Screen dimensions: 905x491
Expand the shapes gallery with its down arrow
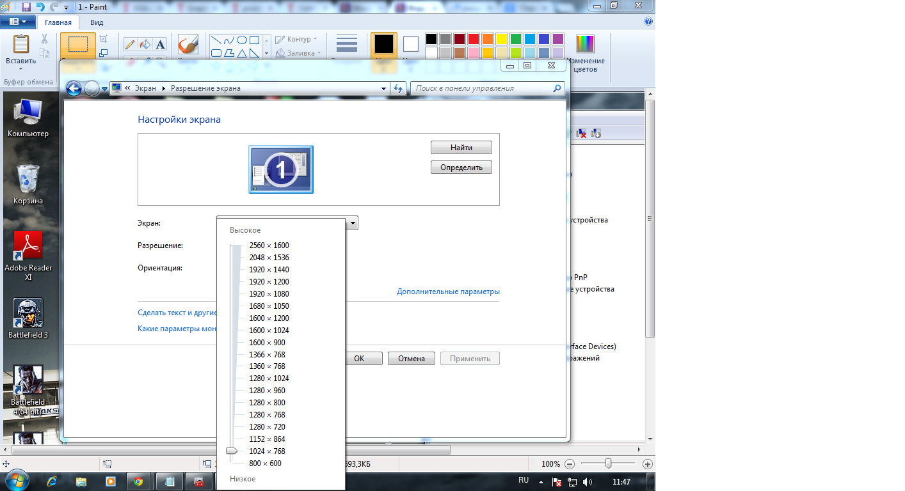pos(267,53)
